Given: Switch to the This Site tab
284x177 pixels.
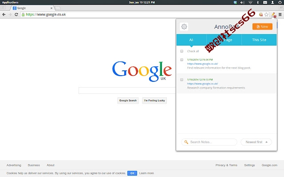Looking at the screenshot, I should pyautogui.click(x=259, y=40).
